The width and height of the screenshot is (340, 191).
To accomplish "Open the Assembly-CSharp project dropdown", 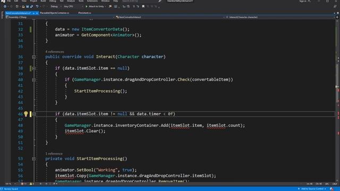I will click(x=60, y=17).
